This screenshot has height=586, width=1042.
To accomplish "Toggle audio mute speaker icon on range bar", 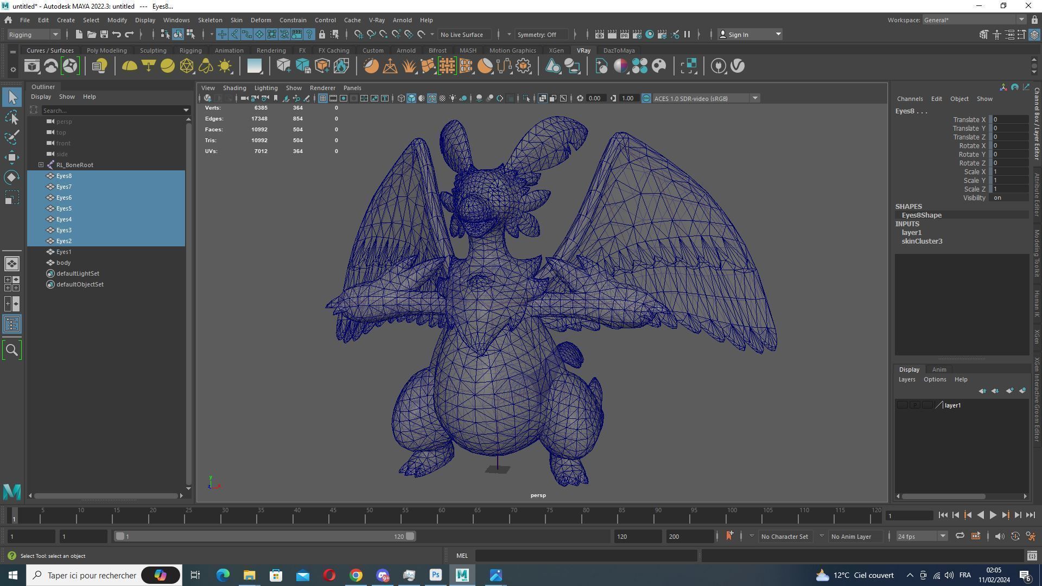I will point(1000,536).
